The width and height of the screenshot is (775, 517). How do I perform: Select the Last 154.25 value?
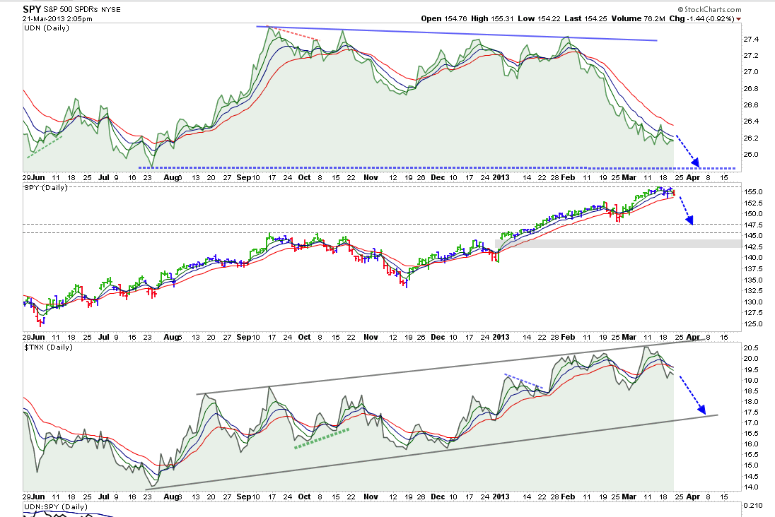coord(595,18)
